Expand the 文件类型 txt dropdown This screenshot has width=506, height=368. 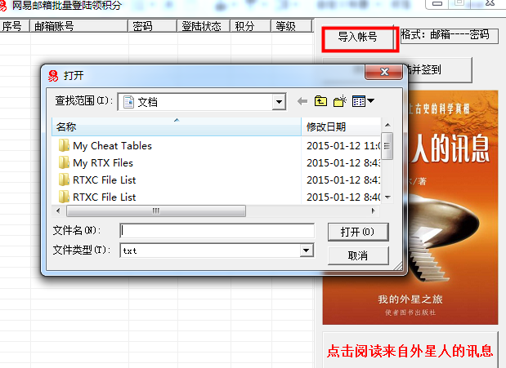(x=307, y=251)
